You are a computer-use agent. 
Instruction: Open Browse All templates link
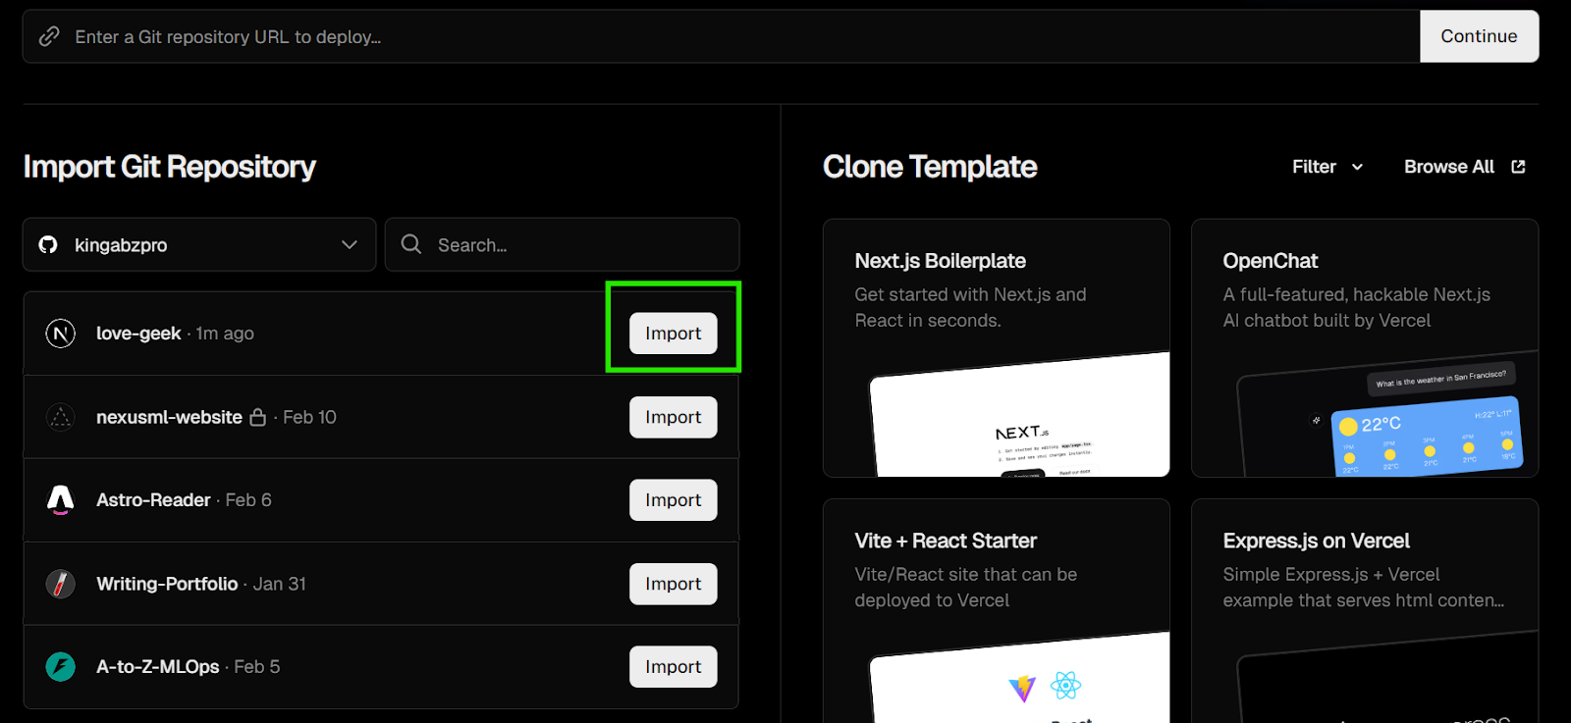coord(1465,167)
